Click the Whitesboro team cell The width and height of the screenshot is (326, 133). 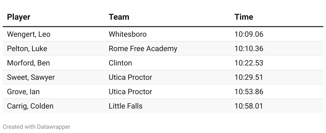[x=127, y=34]
